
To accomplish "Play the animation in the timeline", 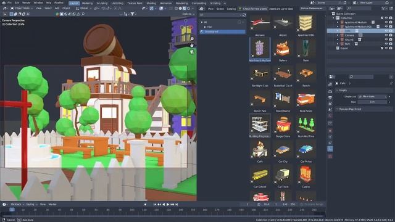I will [x=168, y=204].
